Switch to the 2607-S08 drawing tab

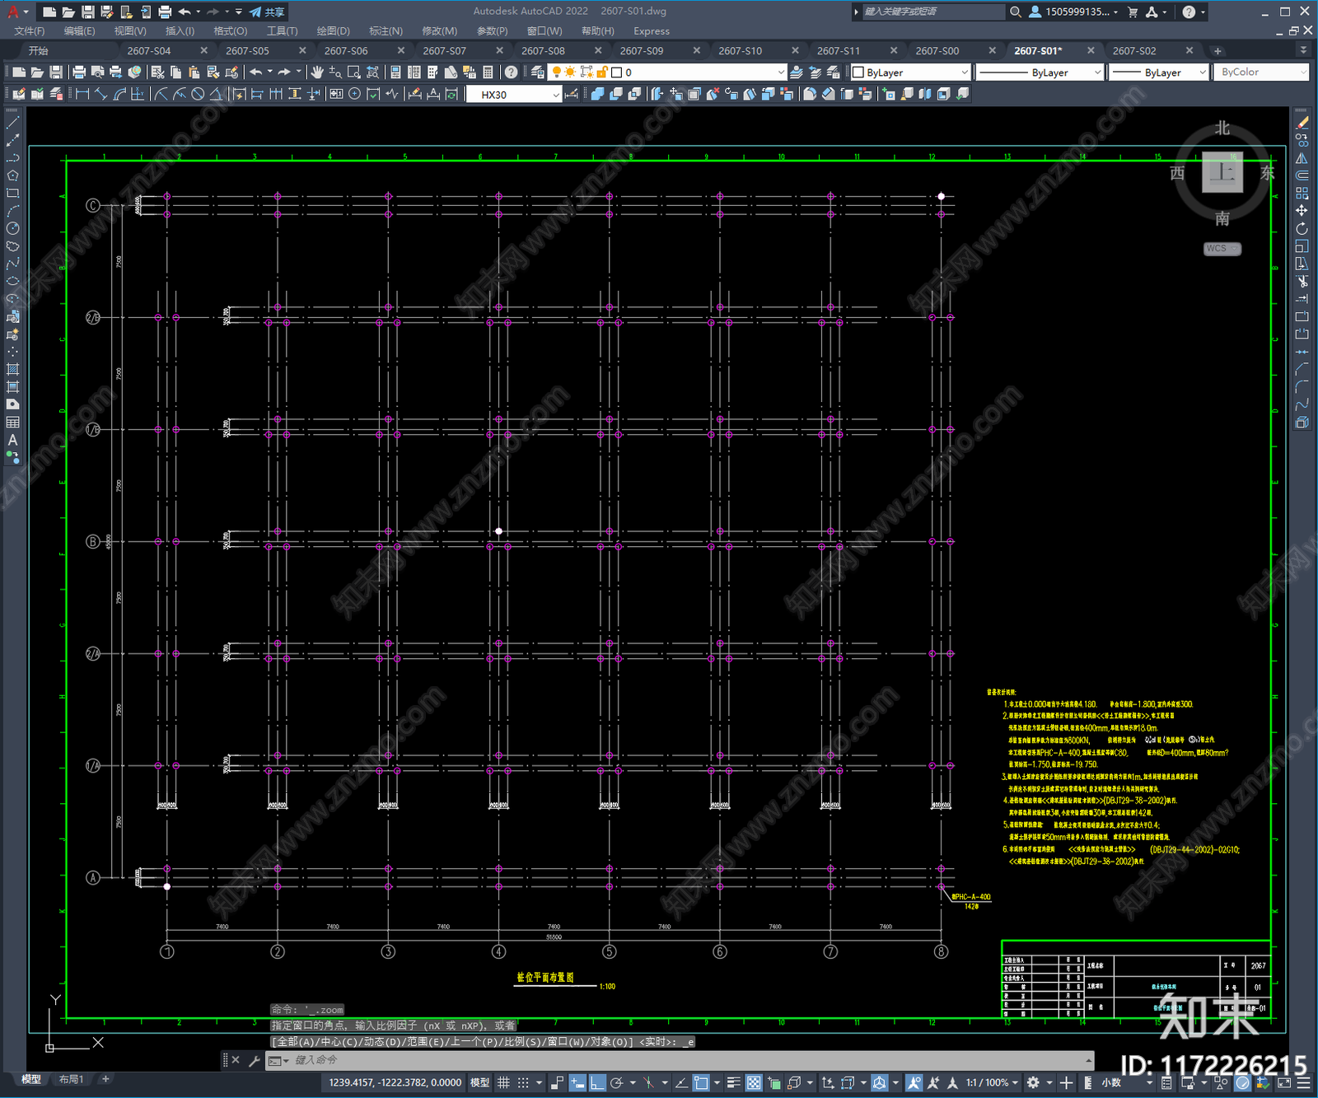[543, 50]
